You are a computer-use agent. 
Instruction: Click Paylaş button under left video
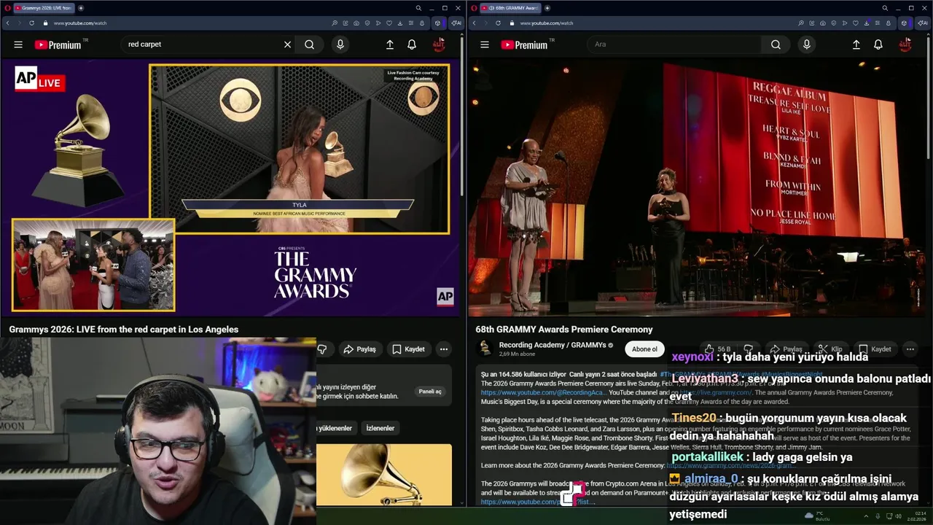click(x=359, y=349)
